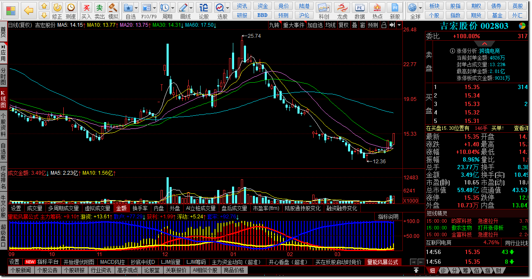Click the 期货 futures button
532x279 pixels.
[476, 15]
